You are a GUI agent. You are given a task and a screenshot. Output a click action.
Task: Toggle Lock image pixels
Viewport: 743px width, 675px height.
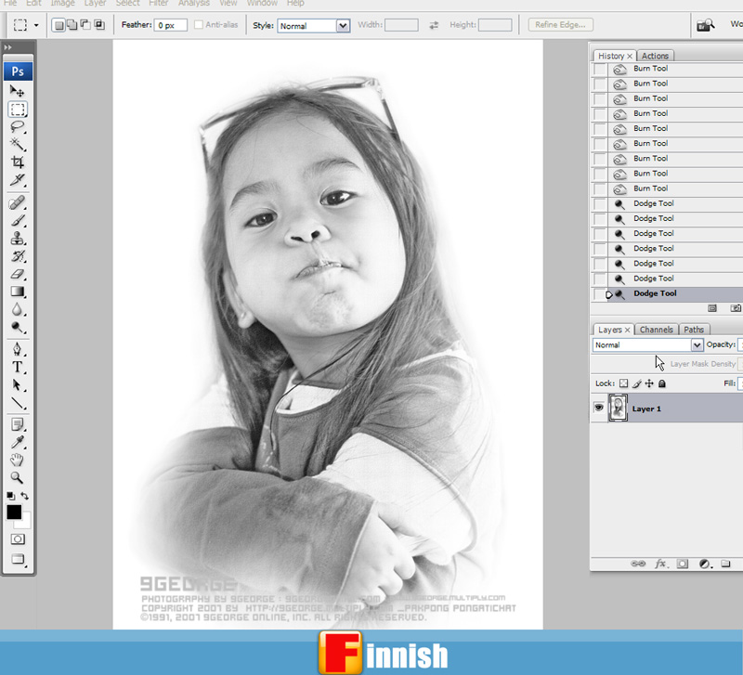637,383
